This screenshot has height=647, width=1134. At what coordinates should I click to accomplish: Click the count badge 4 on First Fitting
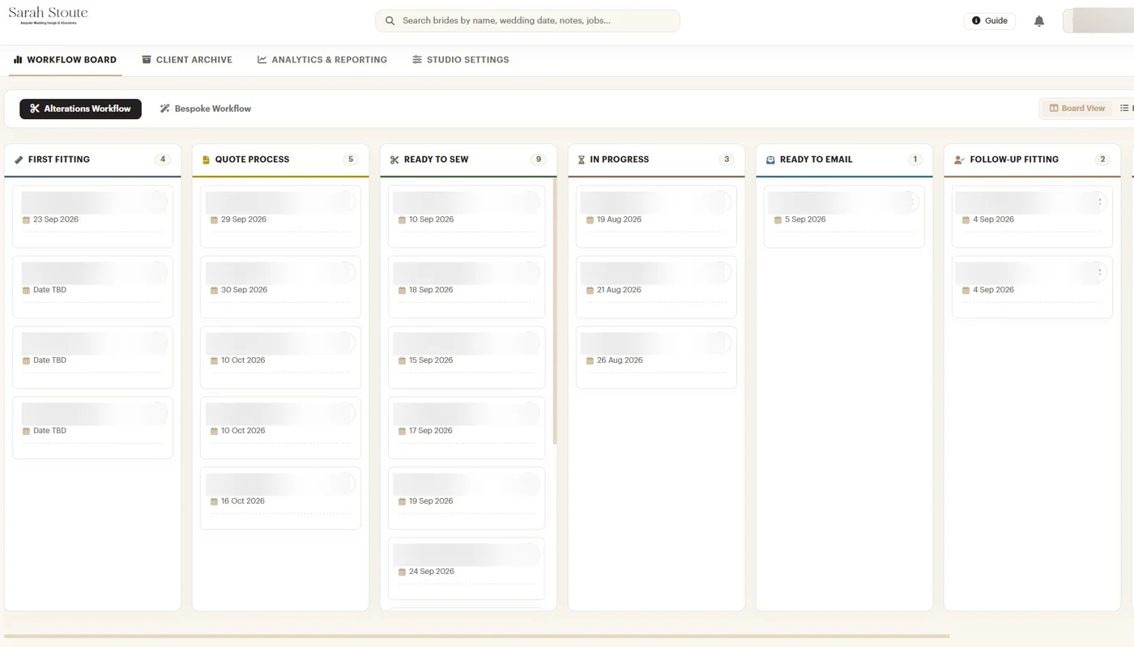pos(163,160)
